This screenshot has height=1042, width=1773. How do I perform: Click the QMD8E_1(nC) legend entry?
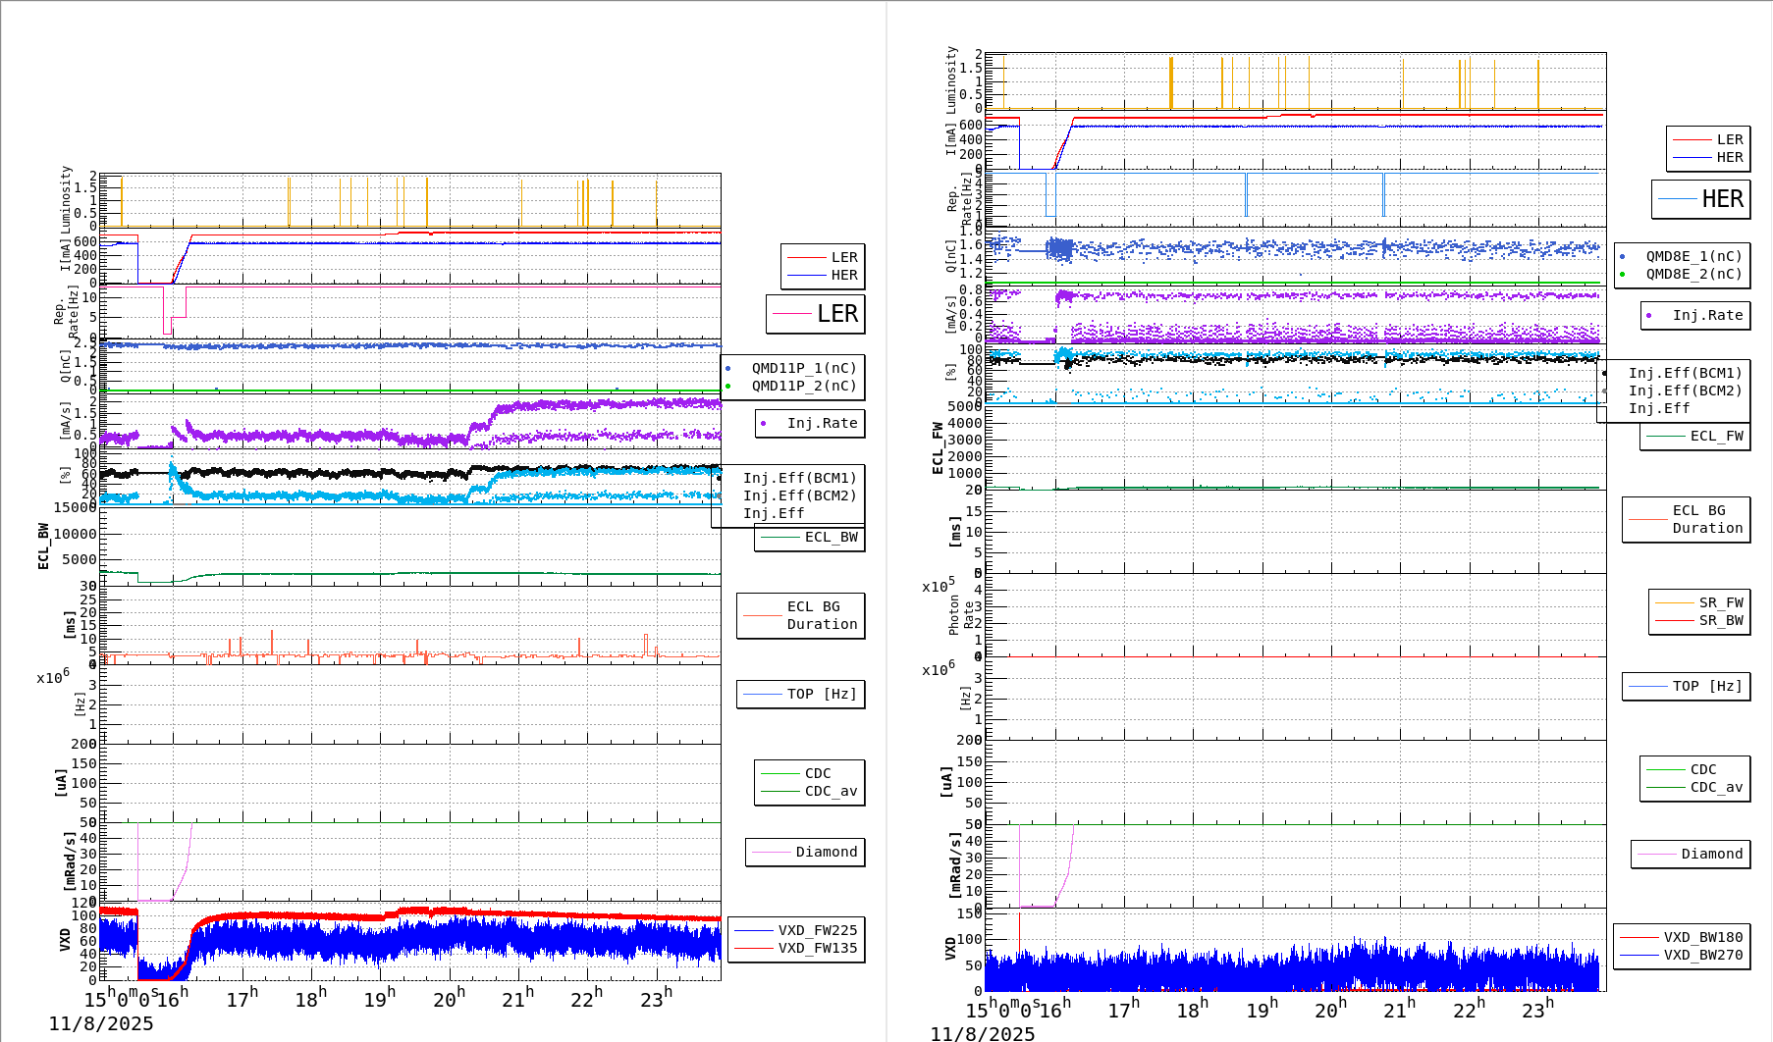[1692, 256]
